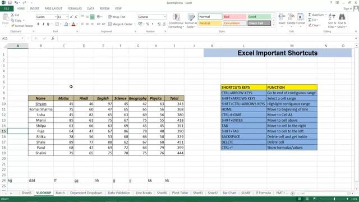359x202 pixels.
Task: Switch to Page Layout view in status bar
Action: [307, 199]
